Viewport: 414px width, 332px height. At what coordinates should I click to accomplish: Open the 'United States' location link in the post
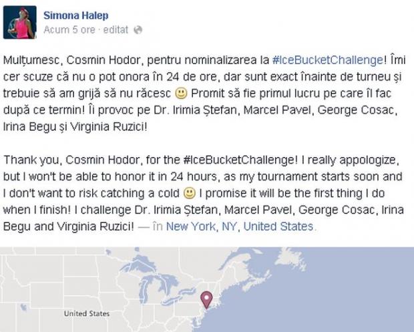(278, 226)
